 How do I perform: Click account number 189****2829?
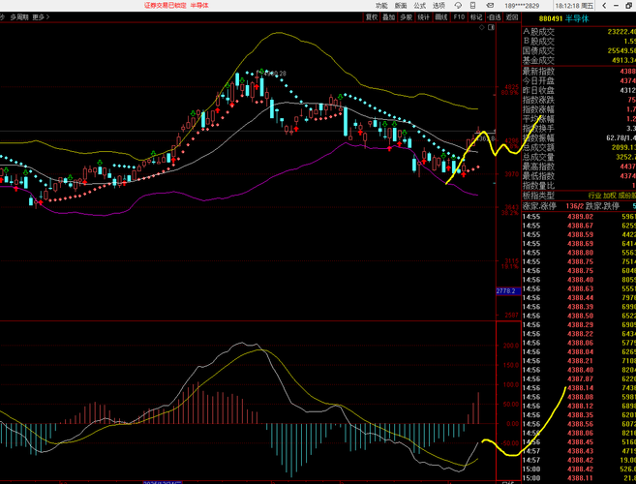click(522, 6)
